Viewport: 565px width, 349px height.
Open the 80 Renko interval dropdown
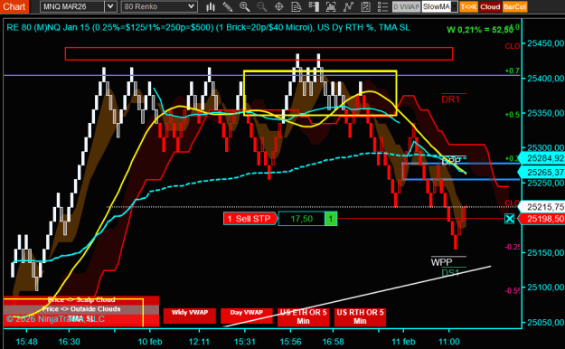click(x=159, y=6)
